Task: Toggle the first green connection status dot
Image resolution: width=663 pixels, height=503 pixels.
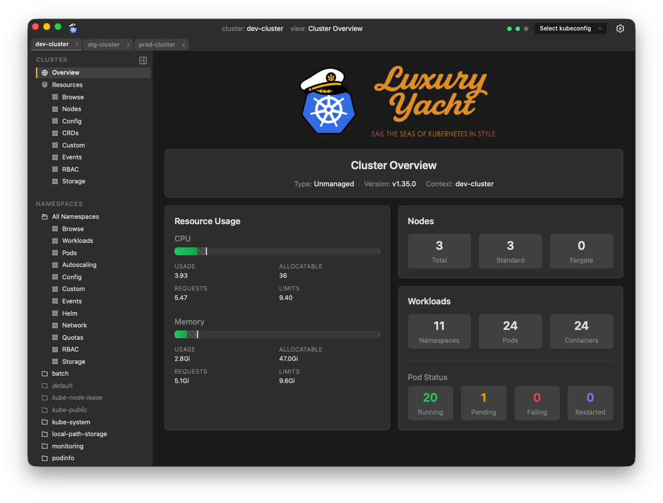Action: [x=509, y=29]
